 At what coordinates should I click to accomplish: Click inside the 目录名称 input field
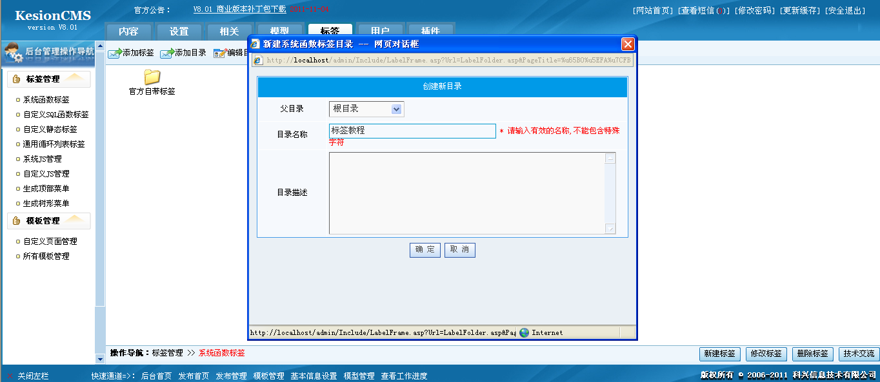412,130
